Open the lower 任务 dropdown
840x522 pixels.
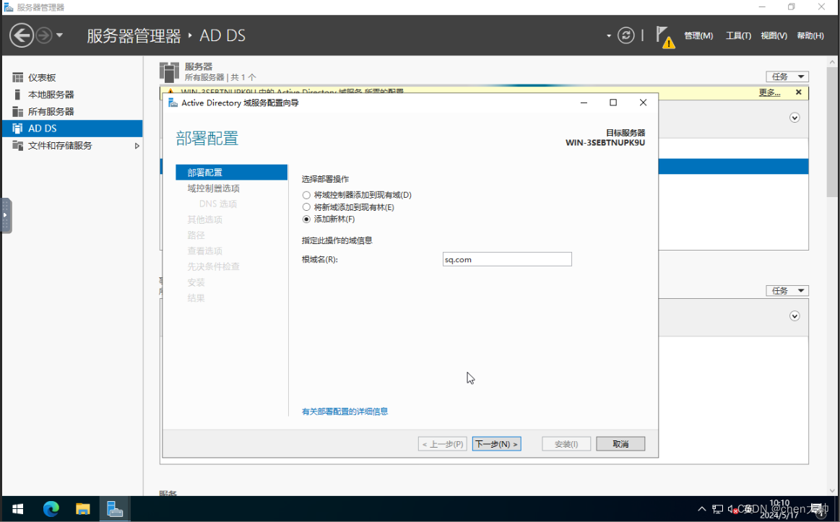pyautogui.click(x=787, y=291)
